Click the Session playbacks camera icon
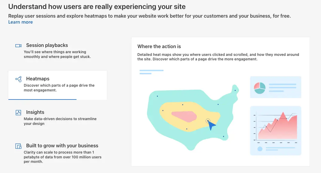321x173 pixels. [18, 46]
